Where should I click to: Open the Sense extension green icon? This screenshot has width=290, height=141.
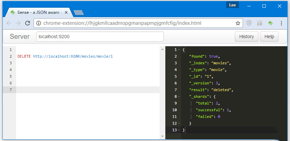(270, 23)
